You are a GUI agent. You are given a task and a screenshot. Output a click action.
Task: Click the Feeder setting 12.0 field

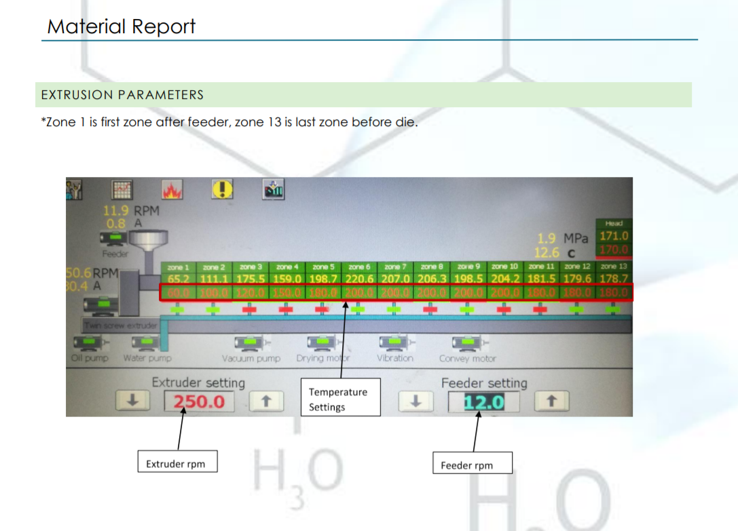[483, 402]
